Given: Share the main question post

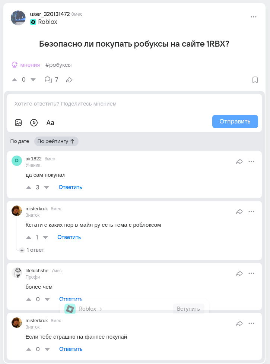Looking at the screenshot, I should tap(69, 79).
